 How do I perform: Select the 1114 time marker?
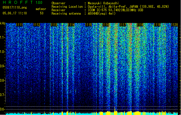[x=71, y=25]
